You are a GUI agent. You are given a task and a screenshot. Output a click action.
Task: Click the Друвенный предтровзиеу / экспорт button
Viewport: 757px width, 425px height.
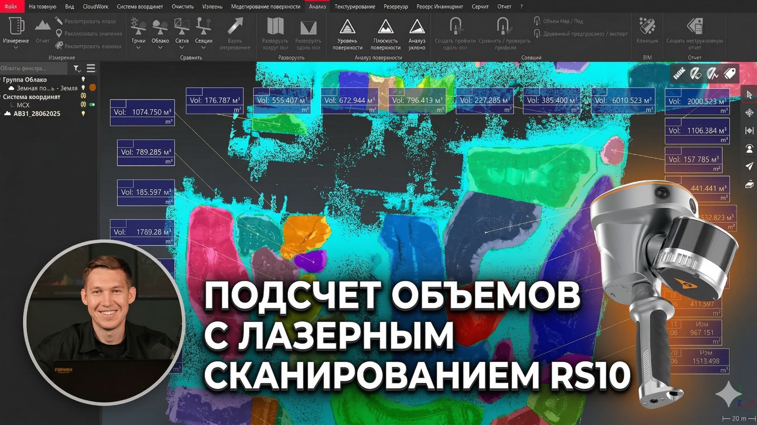click(x=581, y=33)
